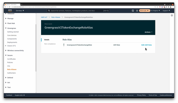This screenshot has height=103, width=178.
Task: Click the AWS logo home icon
Action: pyautogui.click(x=10, y=11)
